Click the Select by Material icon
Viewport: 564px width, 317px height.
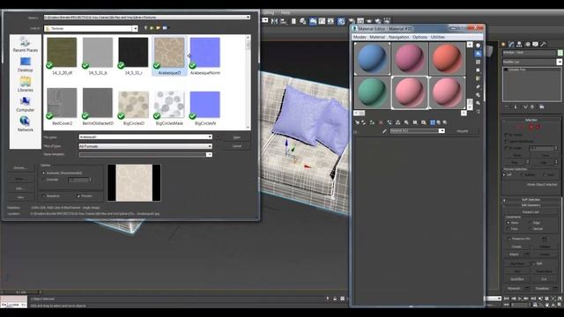coord(478,103)
